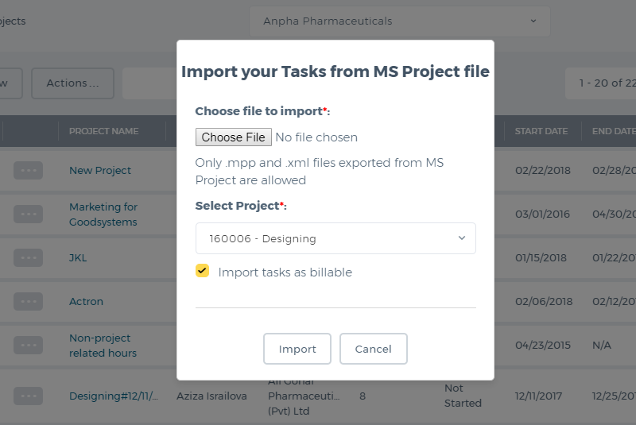Open ellipsis menu for JKL row

[28, 257]
